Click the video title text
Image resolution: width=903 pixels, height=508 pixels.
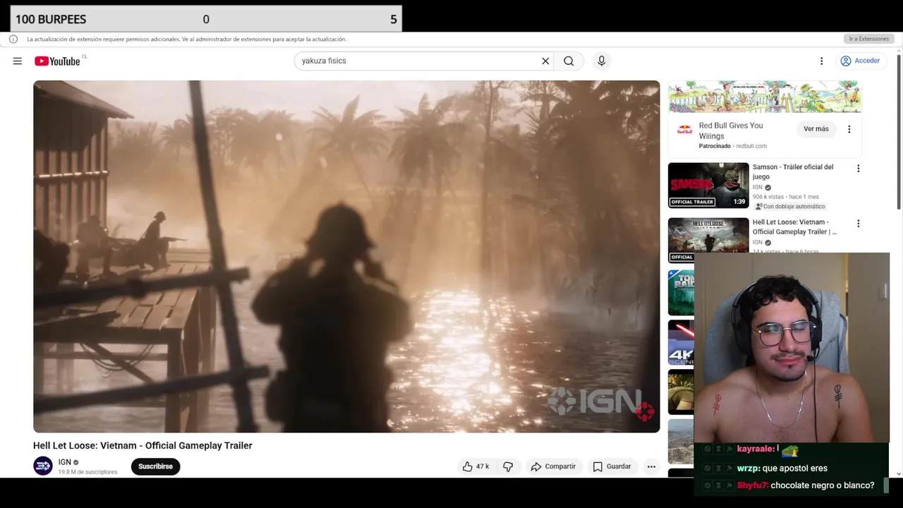point(143,445)
